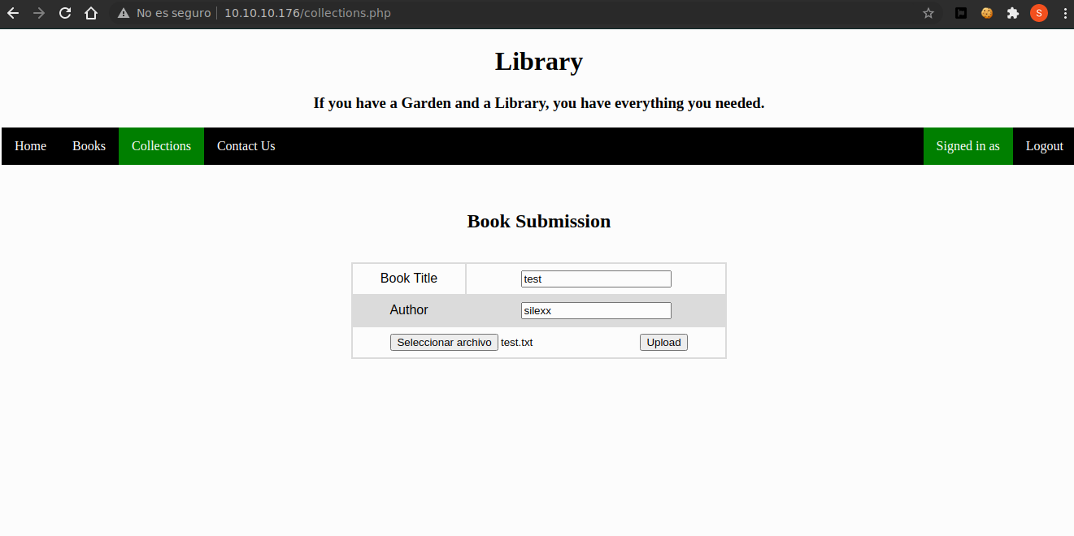Select the Collections nav tab
Screen dimensions: 1074x536
click(x=161, y=146)
